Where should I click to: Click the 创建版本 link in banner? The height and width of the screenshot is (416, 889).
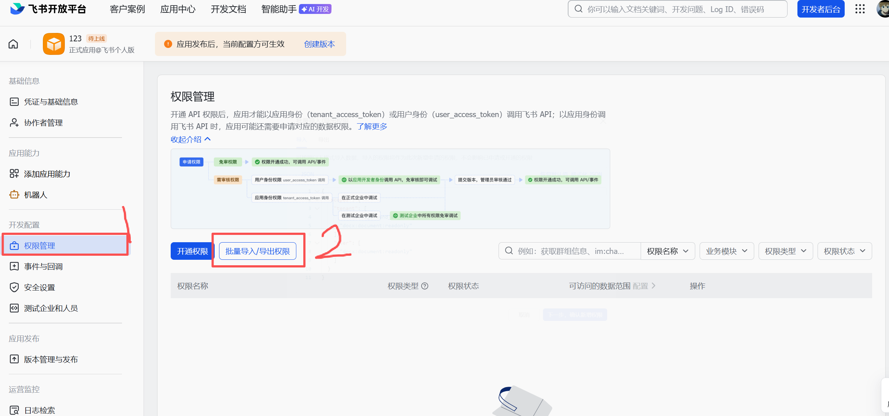coord(319,44)
